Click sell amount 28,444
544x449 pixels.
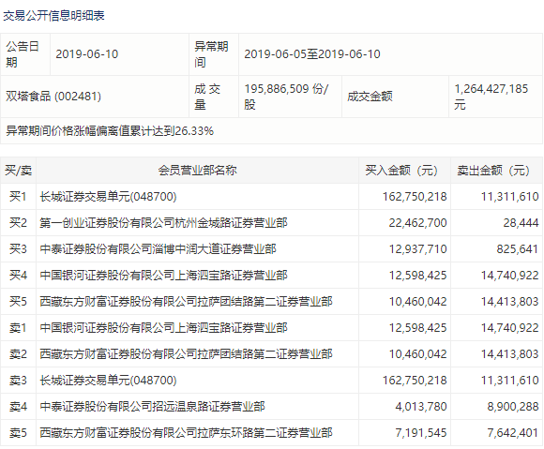pyautogui.click(x=521, y=222)
